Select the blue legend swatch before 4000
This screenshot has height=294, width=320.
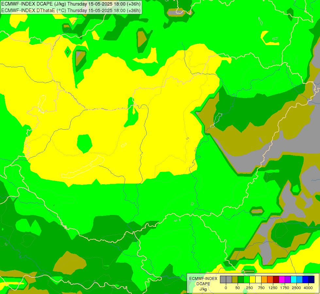[306, 279]
